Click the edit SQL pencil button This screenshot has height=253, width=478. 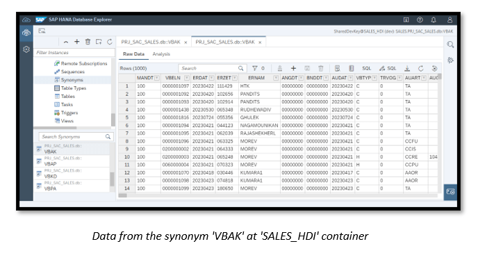(x=388, y=68)
